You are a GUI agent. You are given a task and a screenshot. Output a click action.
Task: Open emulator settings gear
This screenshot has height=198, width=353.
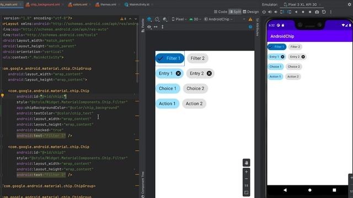tap(350, 4)
